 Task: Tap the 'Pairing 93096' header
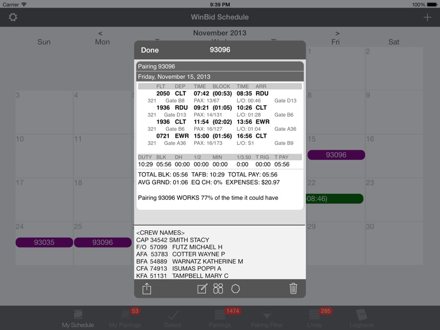220,66
